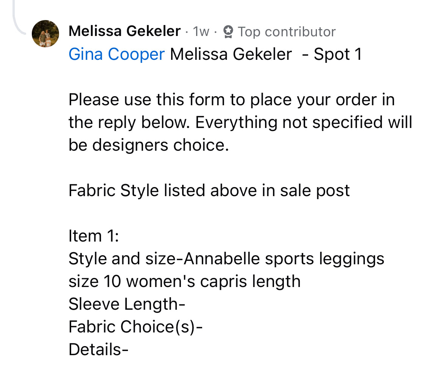Click the Top contributor badge icon
This screenshot has width=427, height=376.
tap(228, 32)
